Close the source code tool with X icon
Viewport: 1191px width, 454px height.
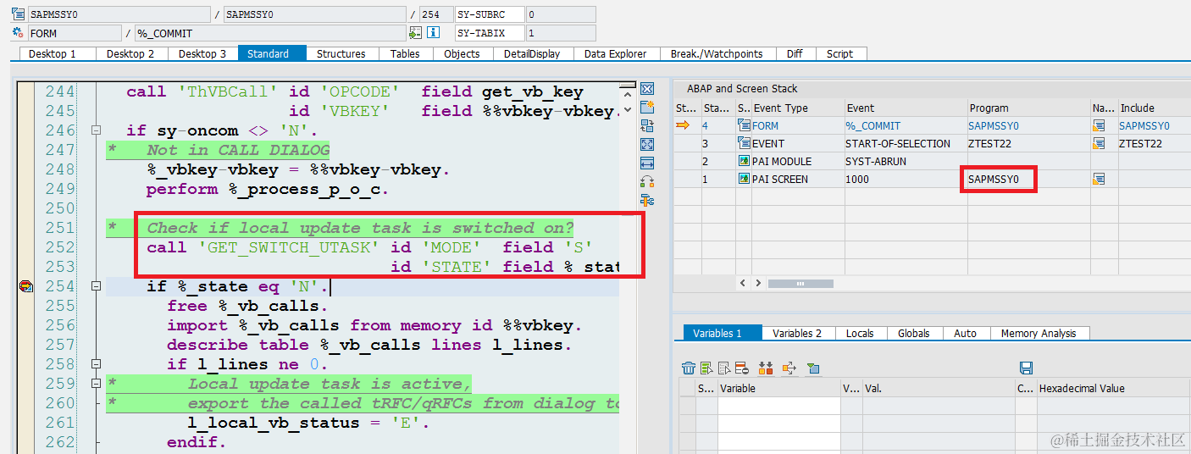point(647,89)
